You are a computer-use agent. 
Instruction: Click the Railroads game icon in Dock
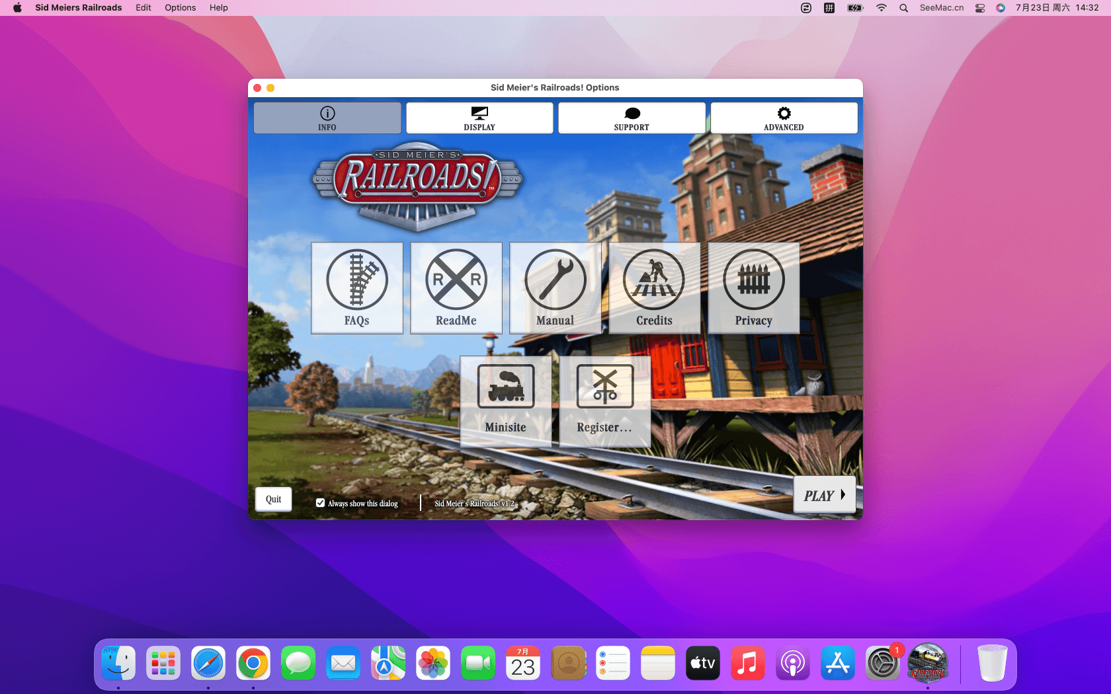(x=928, y=663)
